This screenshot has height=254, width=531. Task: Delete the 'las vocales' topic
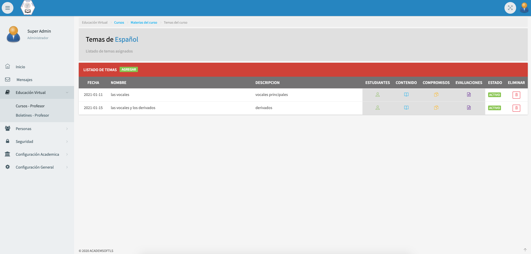click(x=516, y=95)
